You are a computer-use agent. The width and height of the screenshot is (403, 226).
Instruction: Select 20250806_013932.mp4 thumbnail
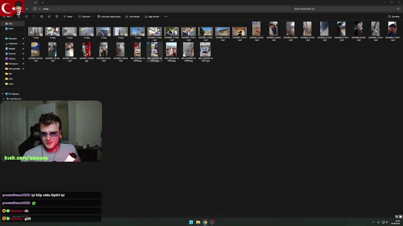click(358, 29)
